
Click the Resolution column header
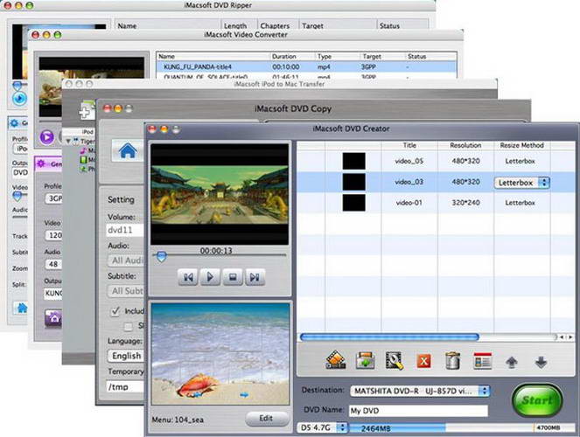click(x=465, y=145)
